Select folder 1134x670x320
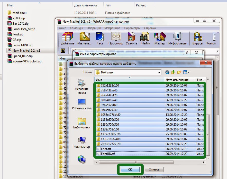Screen dimensions: 227x179 [x=150, y=120]
